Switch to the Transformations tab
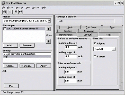The width and height of the screenshot is (125, 95). (66, 35)
